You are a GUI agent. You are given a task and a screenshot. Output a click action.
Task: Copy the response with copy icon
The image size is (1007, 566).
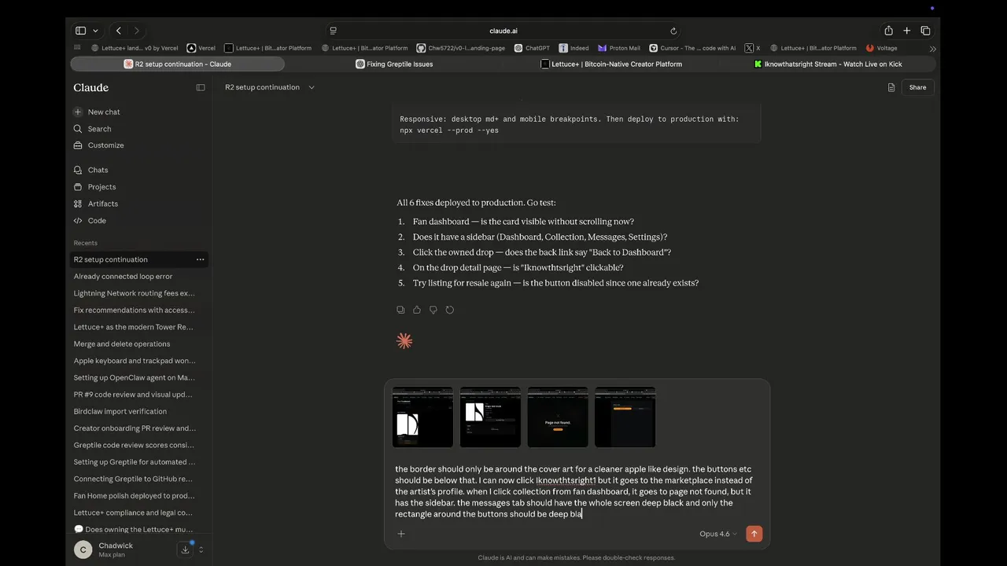coord(400,310)
